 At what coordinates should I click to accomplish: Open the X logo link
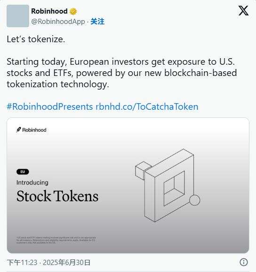point(243,11)
